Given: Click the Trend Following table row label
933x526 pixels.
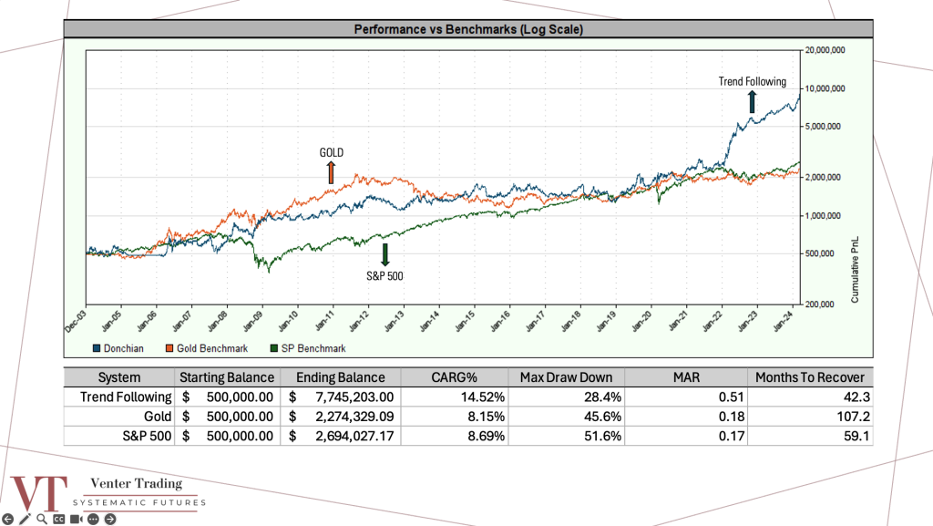Looking at the screenshot, I should click(x=125, y=397).
